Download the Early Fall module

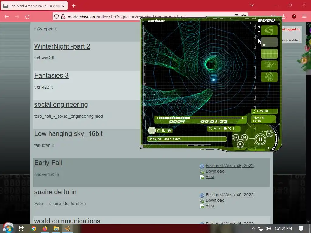point(215,171)
